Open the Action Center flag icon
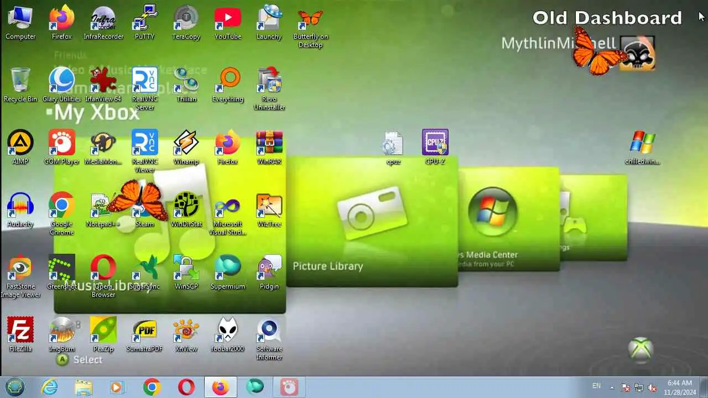The height and width of the screenshot is (398, 708). [x=626, y=387]
